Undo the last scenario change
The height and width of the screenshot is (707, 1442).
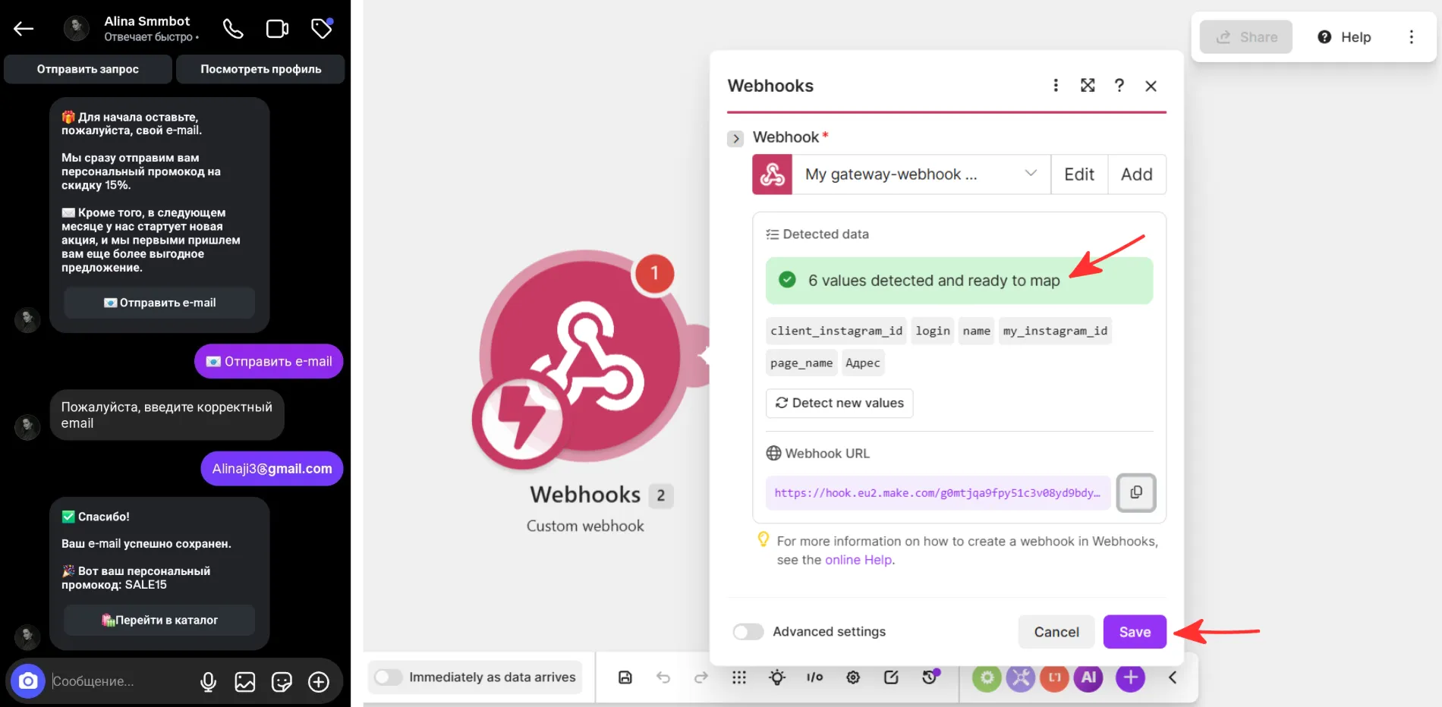[x=663, y=677]
